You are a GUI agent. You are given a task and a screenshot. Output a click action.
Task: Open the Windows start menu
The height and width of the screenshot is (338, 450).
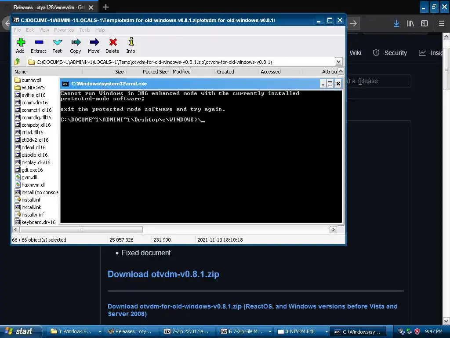20,331
